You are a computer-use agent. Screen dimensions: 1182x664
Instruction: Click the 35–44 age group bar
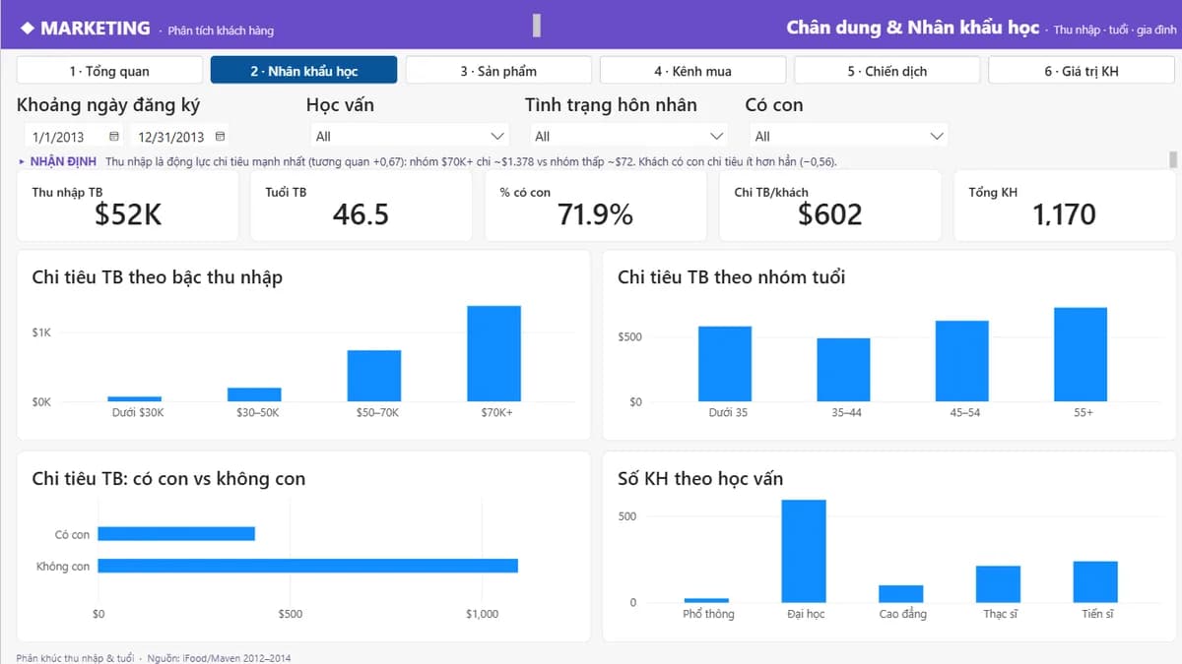coord(843,370)
